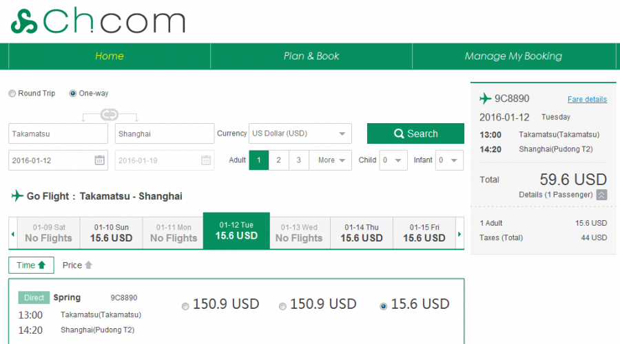The height and width of the screenshot is (344, 620).
Task: Open the Child count dropdown
Action: [393, 160]
